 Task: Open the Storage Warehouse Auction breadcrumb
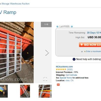click(x=15, y=4)
